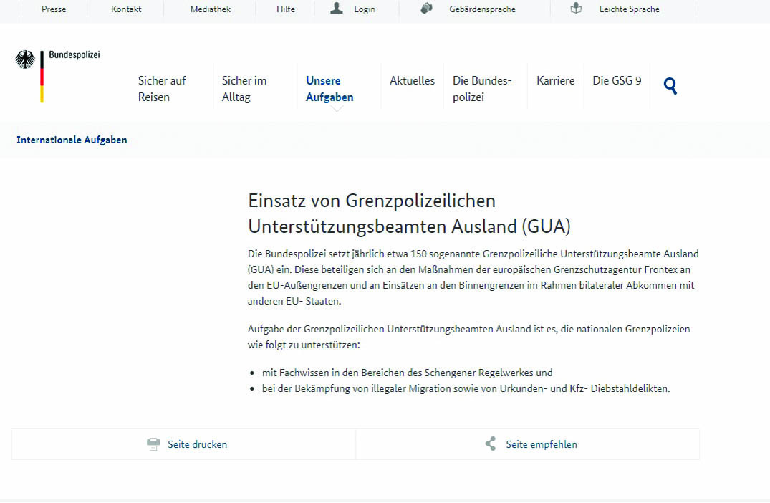Open Die GSG 9 section
This screenshot has height=503, width=770.
pyautogui.click(x=617, y=81)
